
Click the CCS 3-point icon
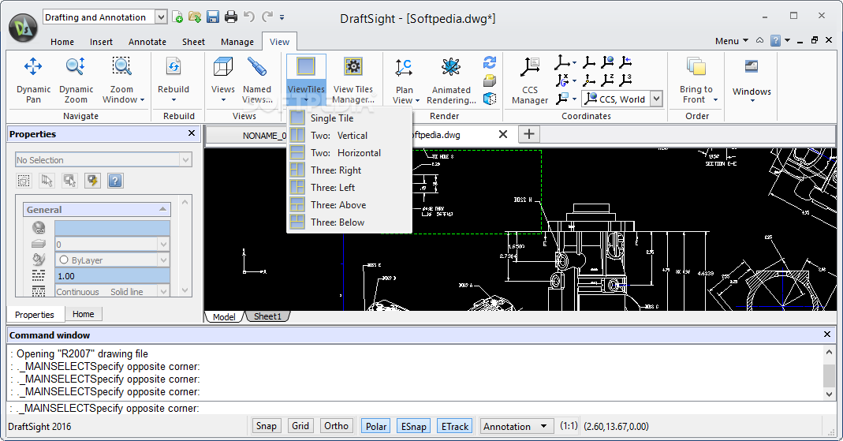pyautogui.click(x=625, y=80)
